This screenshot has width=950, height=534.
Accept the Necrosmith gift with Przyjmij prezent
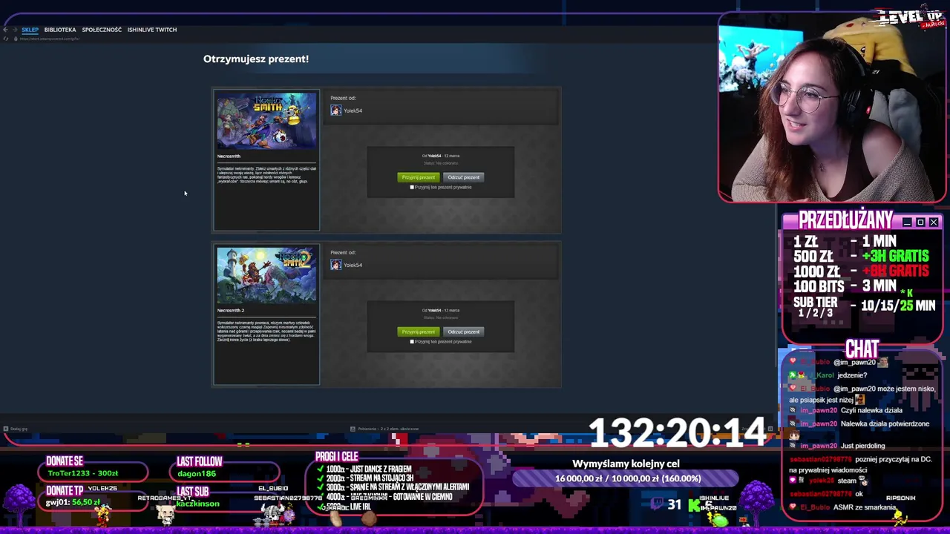(418, 177)
